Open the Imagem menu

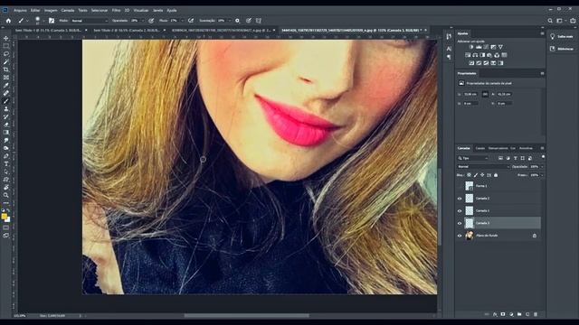51,10
